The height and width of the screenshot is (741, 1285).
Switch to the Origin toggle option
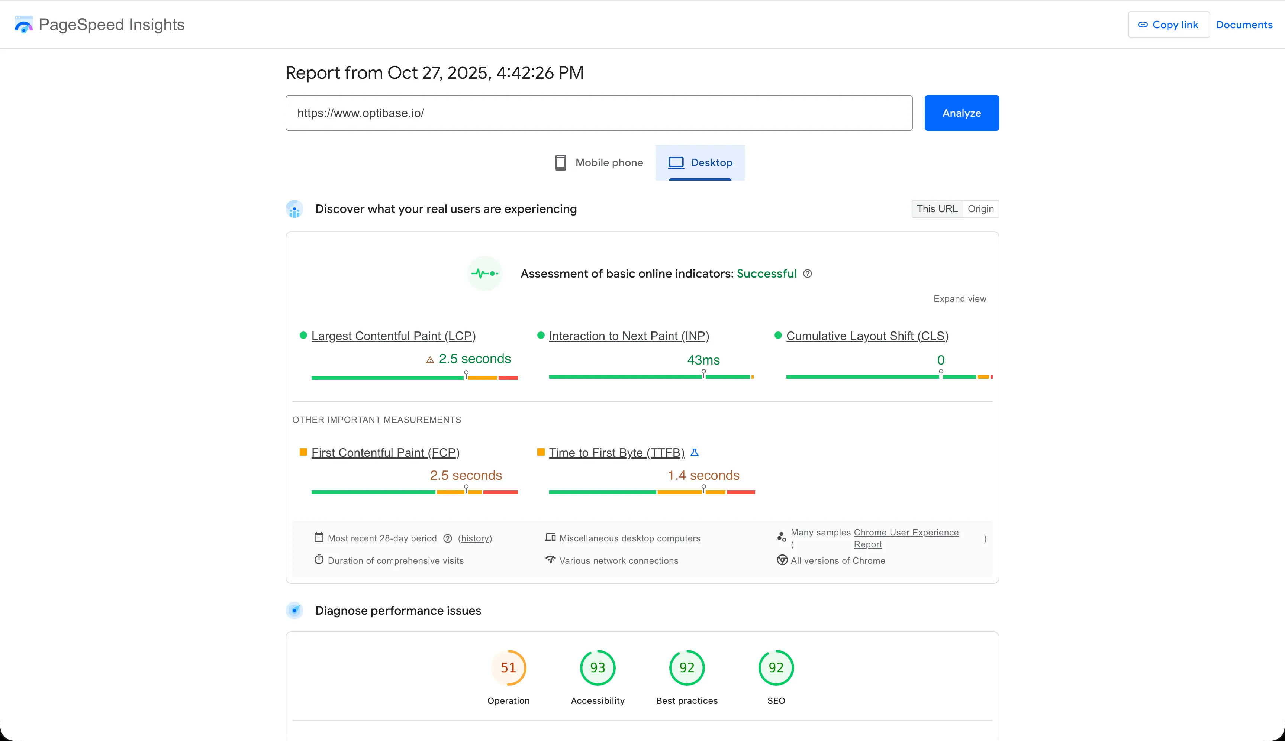coord(980,208)
